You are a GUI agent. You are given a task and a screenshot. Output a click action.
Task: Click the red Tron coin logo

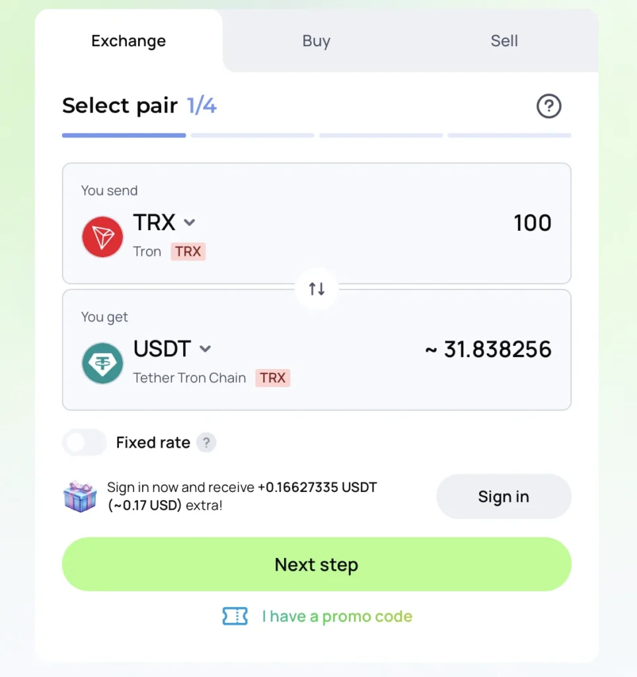tap(102, 237)
